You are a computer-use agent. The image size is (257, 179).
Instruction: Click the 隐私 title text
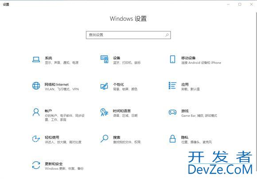click(x=185, y=137)
